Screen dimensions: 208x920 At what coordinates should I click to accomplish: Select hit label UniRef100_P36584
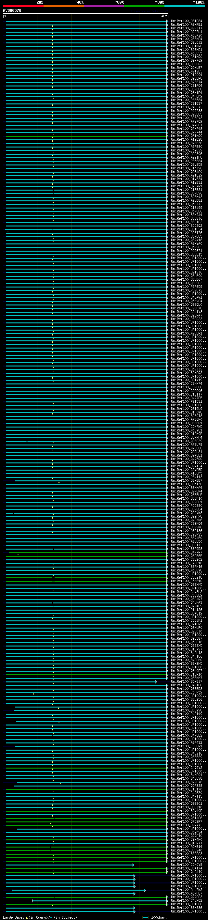[187, 100]
